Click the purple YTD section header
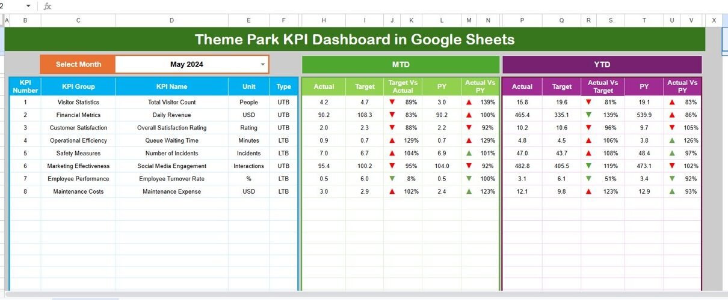This screenshot has height=300, width=728. (602, 65)
